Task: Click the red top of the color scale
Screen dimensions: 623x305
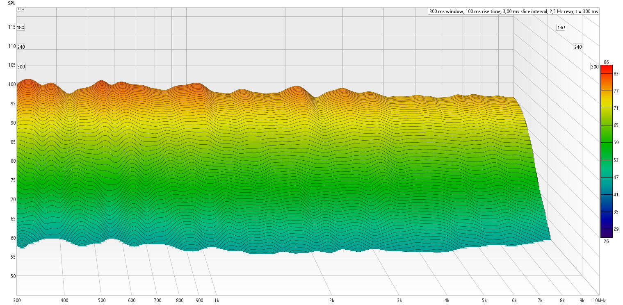Action: [606, 68]
